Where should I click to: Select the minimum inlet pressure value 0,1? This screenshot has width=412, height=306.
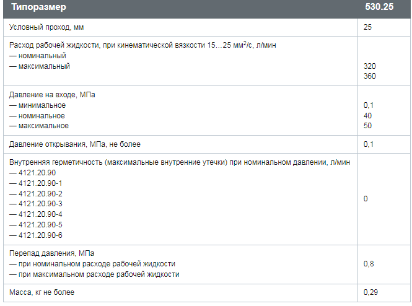click(369, 105)
